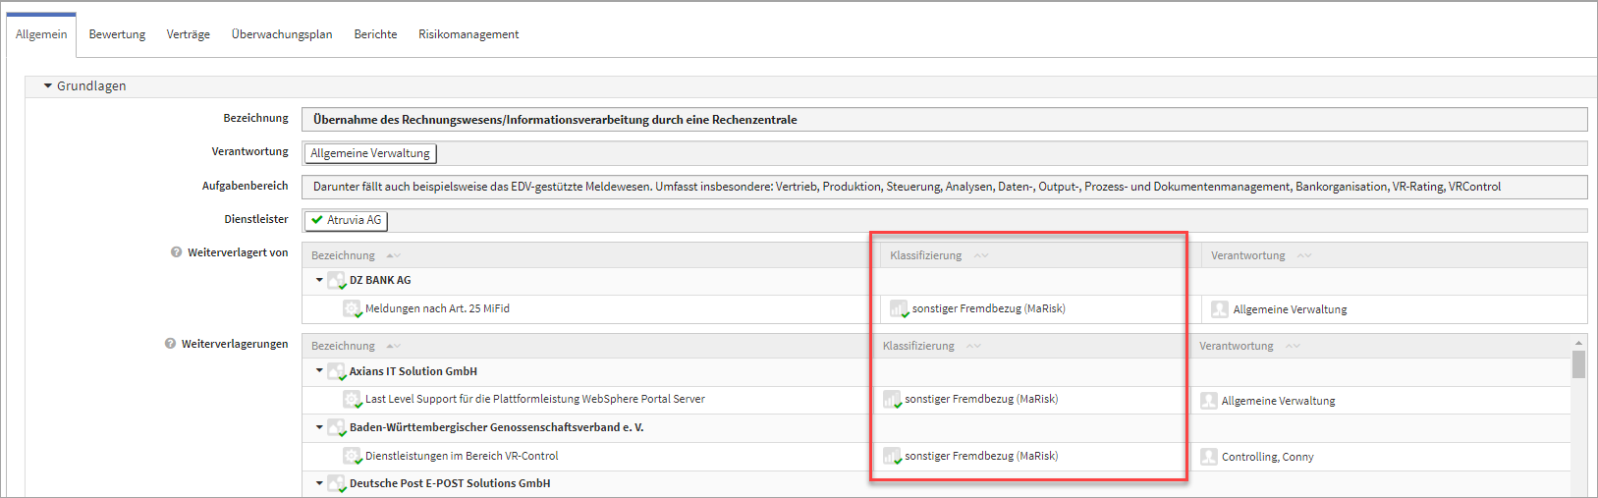Sort first table by Klassifizierung column
Viewport: 1598px width, 498px height.
(x=926, y=255)
